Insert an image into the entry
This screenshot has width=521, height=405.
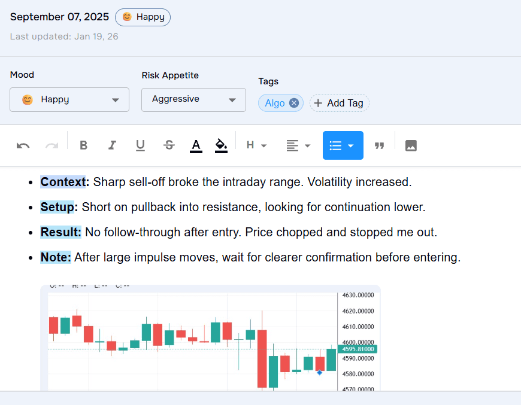[411, 145]
